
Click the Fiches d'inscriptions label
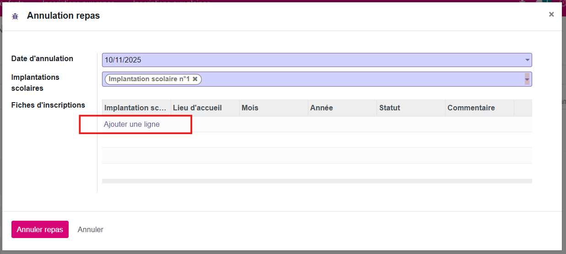point(48,105)
